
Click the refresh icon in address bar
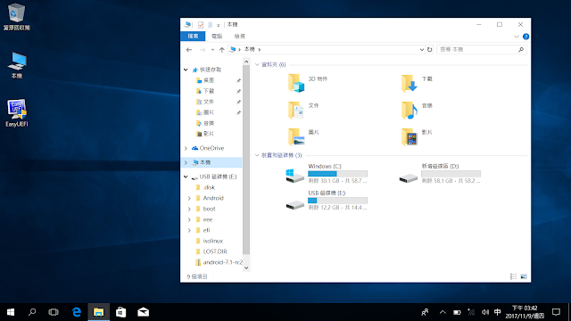click(430, 50)
